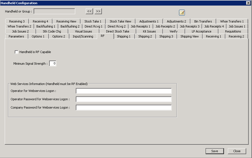
Task: Open the Shipping View tab
Action: click(189, 36)
